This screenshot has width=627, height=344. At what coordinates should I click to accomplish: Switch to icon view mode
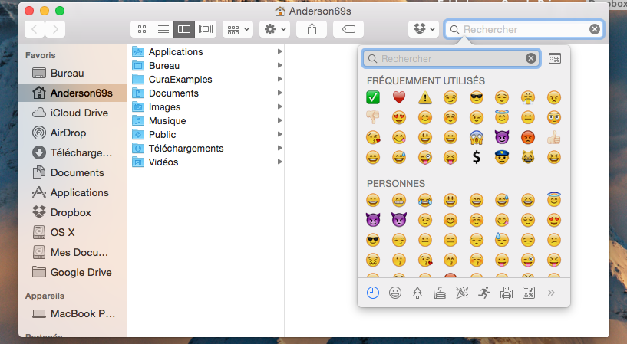pyautogui.click(x=141, y=29)
